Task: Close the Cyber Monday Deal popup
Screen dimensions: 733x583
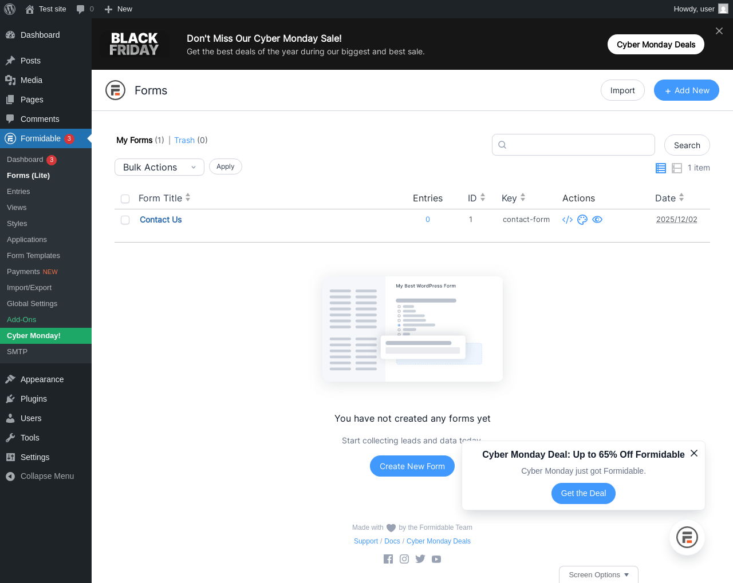Action: (694, 453)
